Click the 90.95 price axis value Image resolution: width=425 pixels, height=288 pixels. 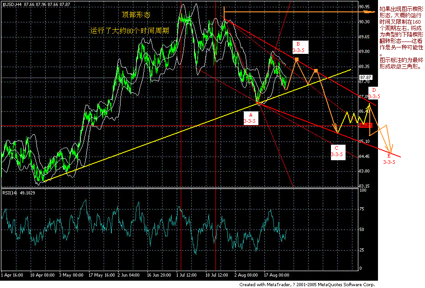pyautogui.click(x=364, y=7)
